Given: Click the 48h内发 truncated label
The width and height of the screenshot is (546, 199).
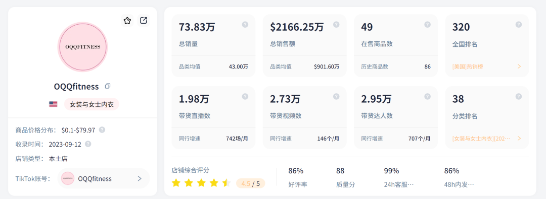Looking at the screenshot, I should coord(459,184).
